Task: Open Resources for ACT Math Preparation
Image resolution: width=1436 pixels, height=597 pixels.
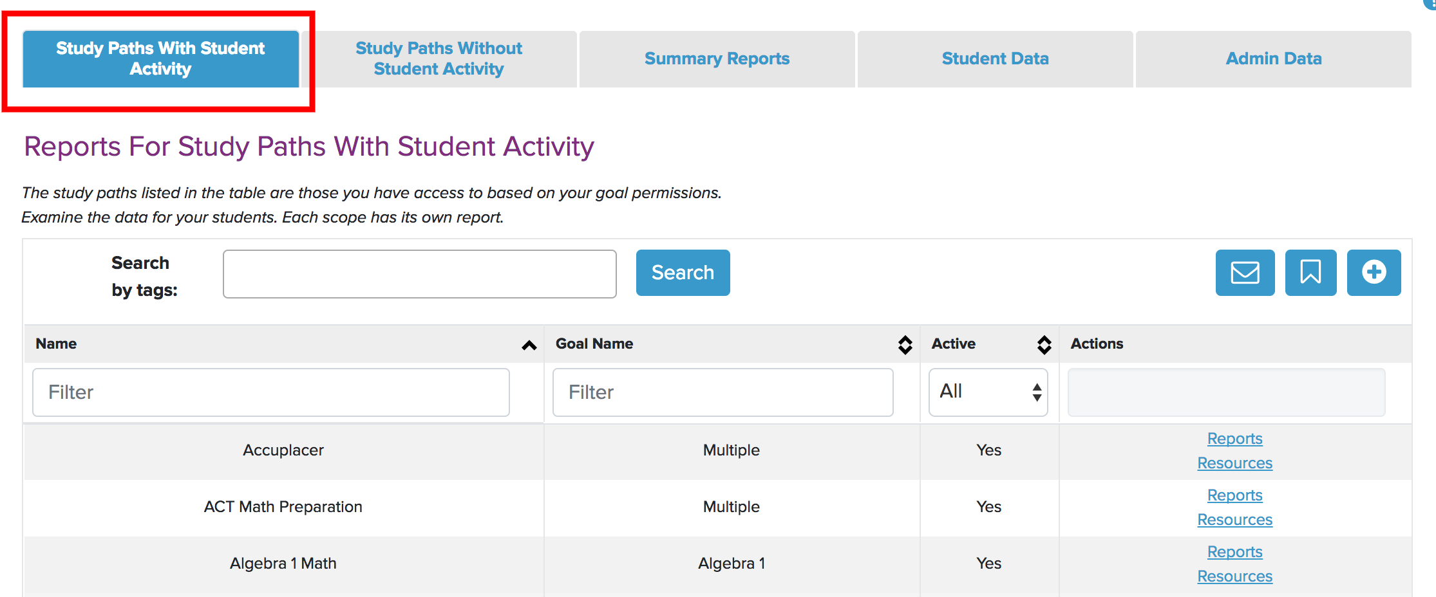Action: [x=1234, y=519]
